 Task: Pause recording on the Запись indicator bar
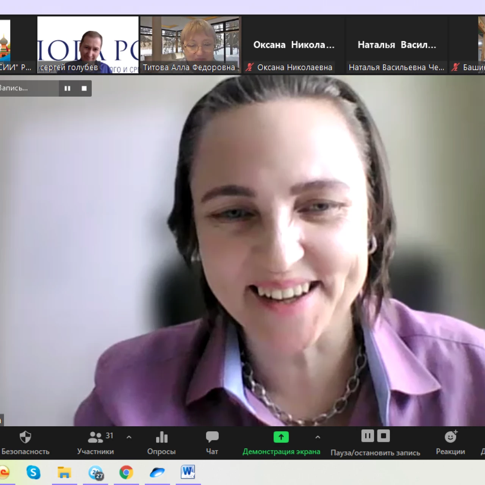click(x=67, y=88)
